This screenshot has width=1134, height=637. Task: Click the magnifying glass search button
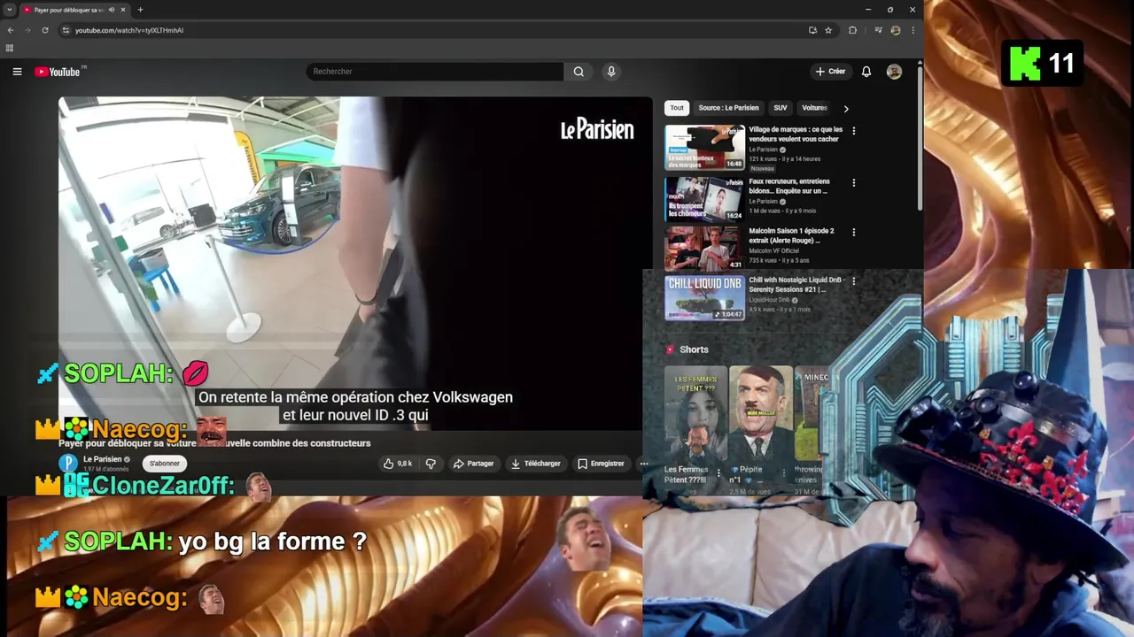(x=579, y=72)
